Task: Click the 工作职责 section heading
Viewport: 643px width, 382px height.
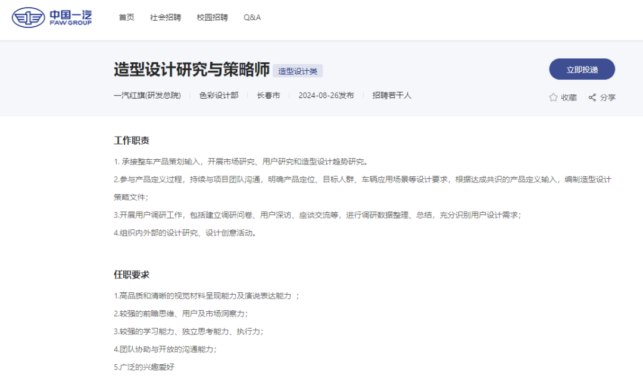Action: [132, 141]
